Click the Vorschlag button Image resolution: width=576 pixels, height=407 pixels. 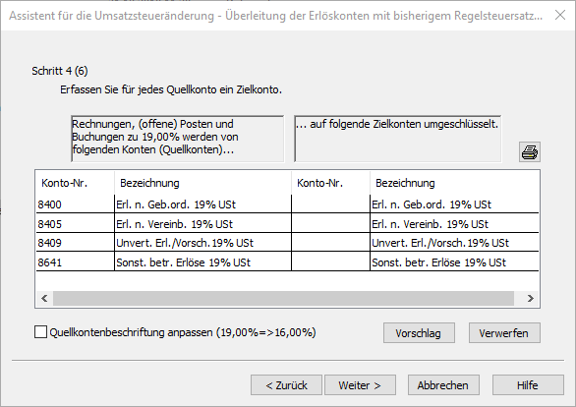419,333
